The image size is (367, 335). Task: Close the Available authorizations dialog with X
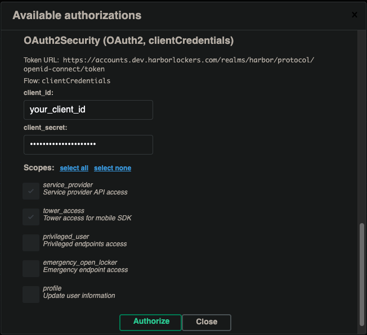354,15
